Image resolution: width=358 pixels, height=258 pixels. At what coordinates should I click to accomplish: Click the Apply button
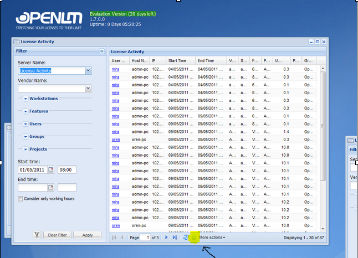tap(87, 235)
